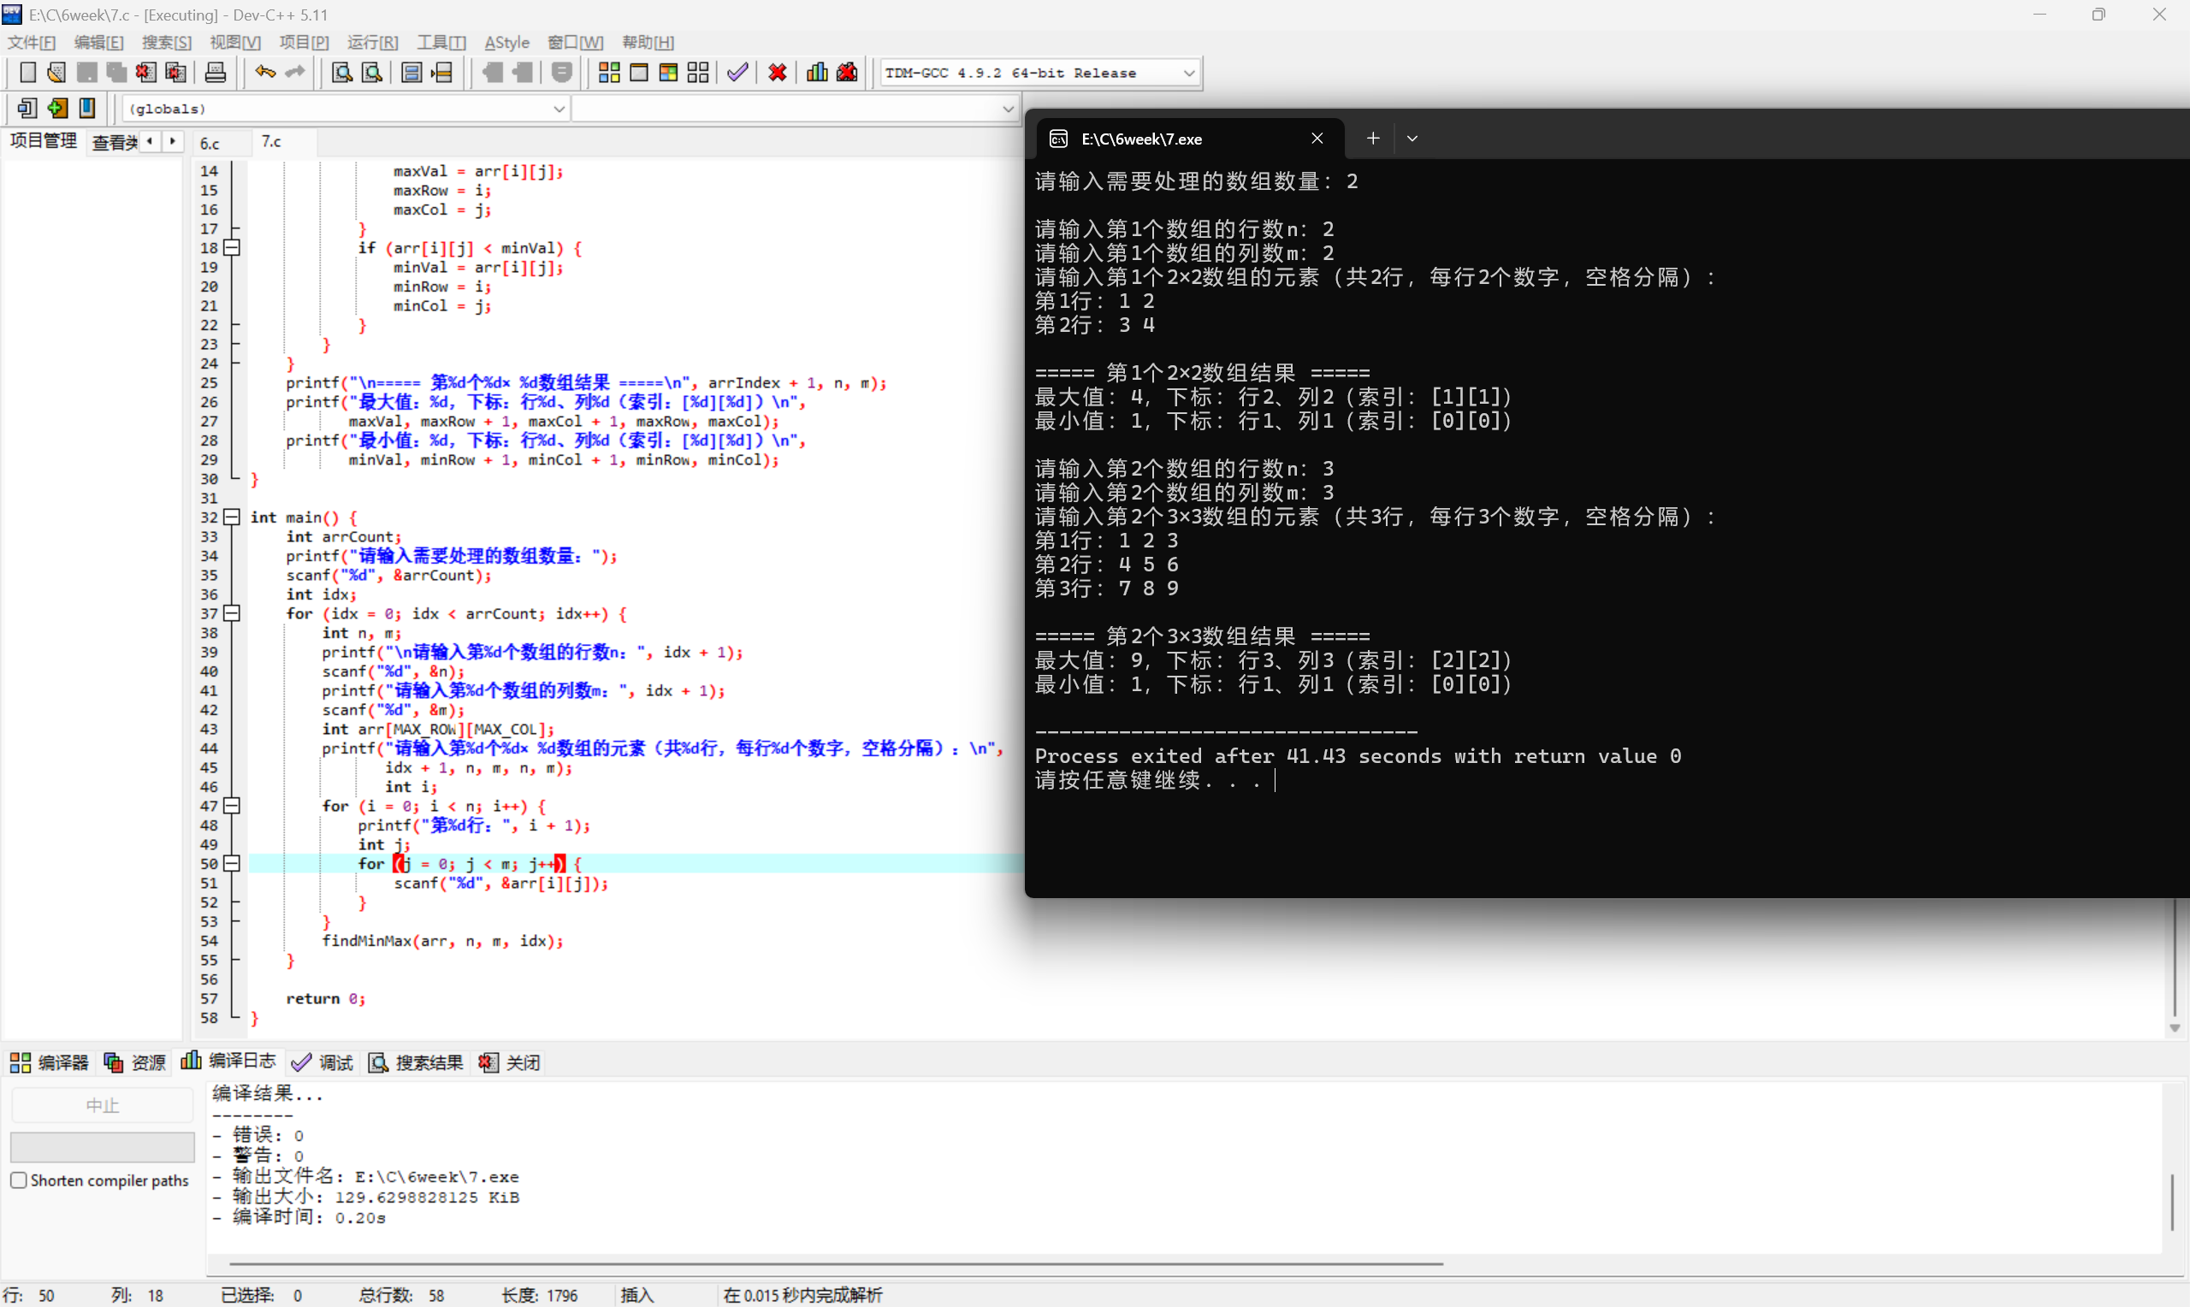
Task: Click the New file toolbar icon
Action: 27,73
